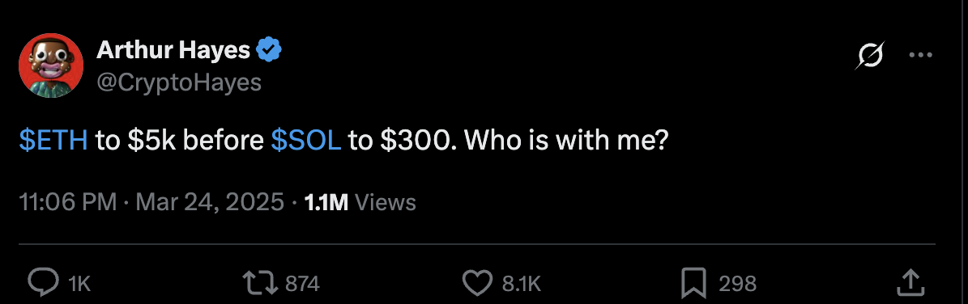Click the Grok explain post icon

click(871, 56)
